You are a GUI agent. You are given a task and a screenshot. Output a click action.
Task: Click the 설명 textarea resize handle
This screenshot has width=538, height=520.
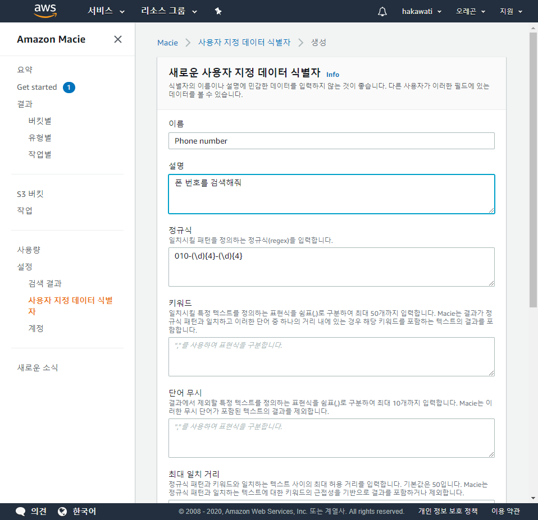pyautogui.click(x=491, y=210)
